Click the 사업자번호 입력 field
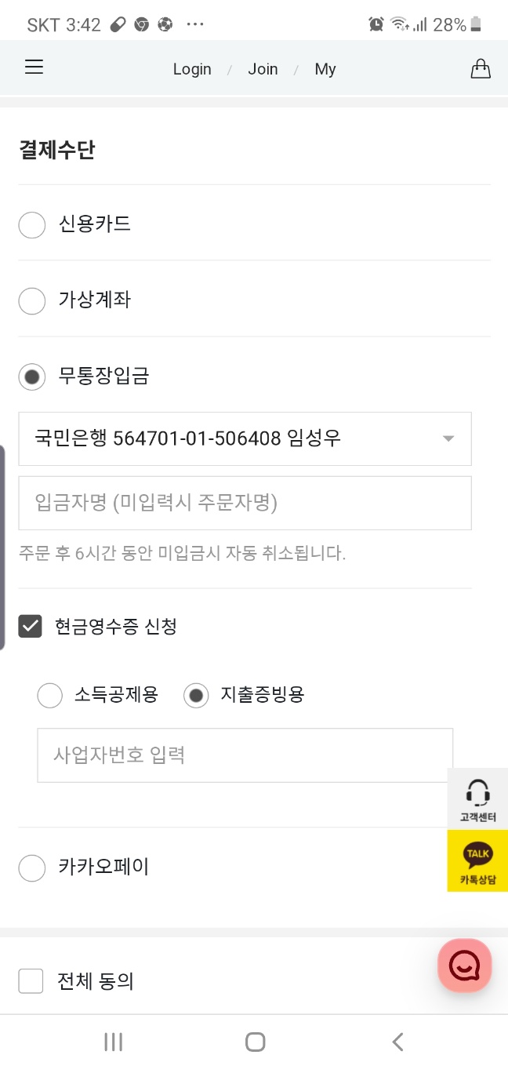This screenshot has width=508, height=1073. pos(245,755)
